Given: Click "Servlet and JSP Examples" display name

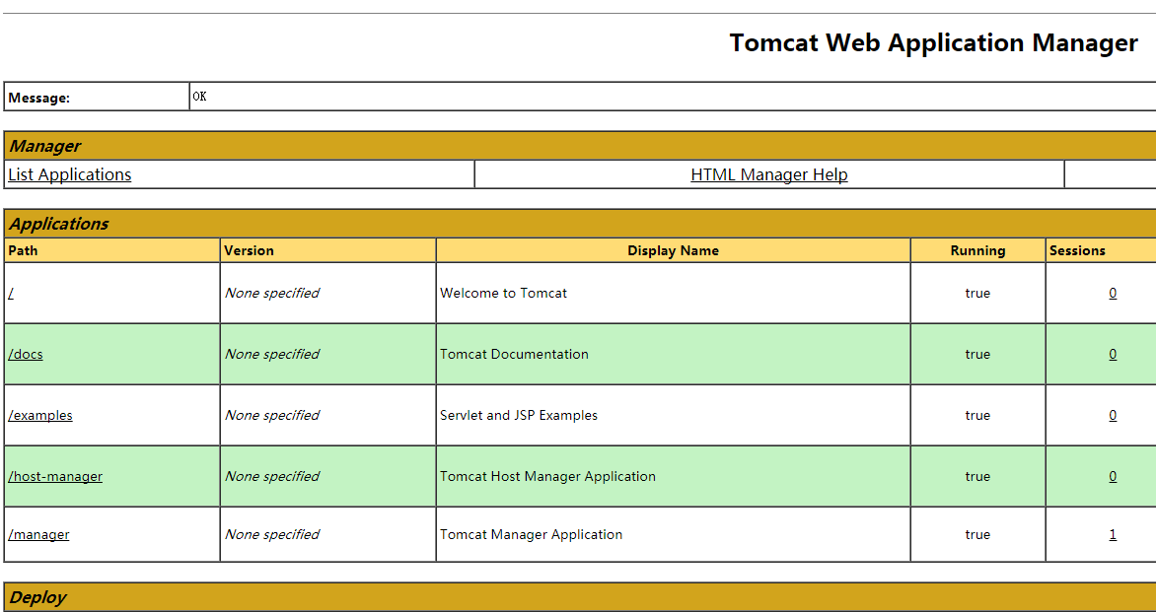Looking at the screenshot, I should point(519,415).
